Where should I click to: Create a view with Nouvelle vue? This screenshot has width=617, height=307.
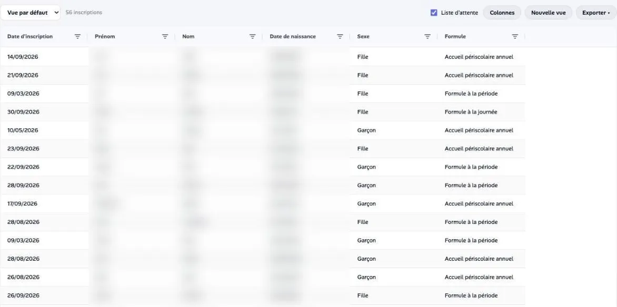[x=549, y=13]
